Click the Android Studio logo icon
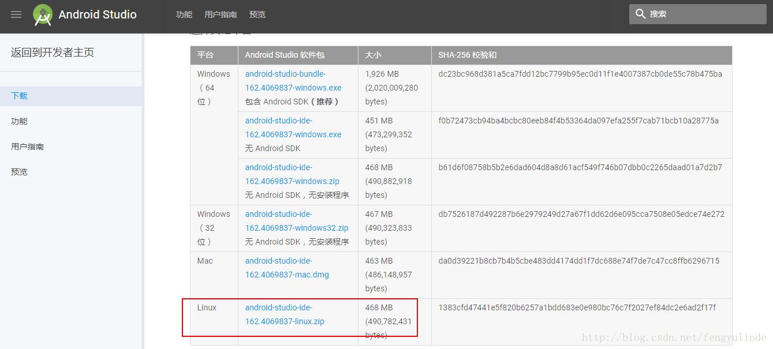Image resolution: width=773 pixels, height=349 pixels. (x=43, y=14)
